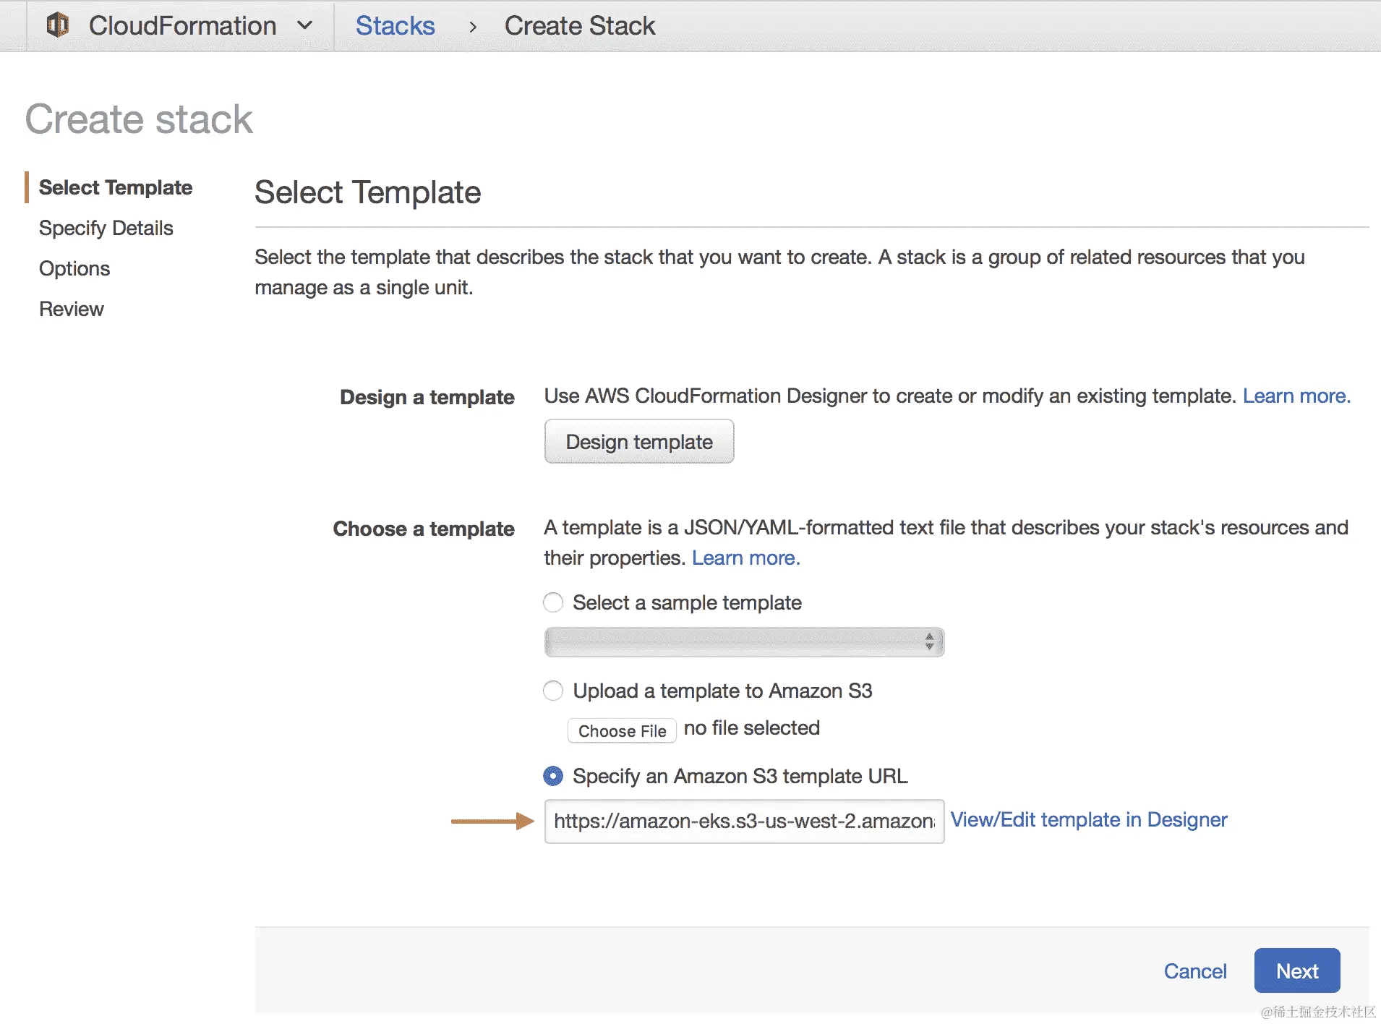The image size is (1381, 1024).
Task: Click the Choose File button
Action: coord(622,730)
